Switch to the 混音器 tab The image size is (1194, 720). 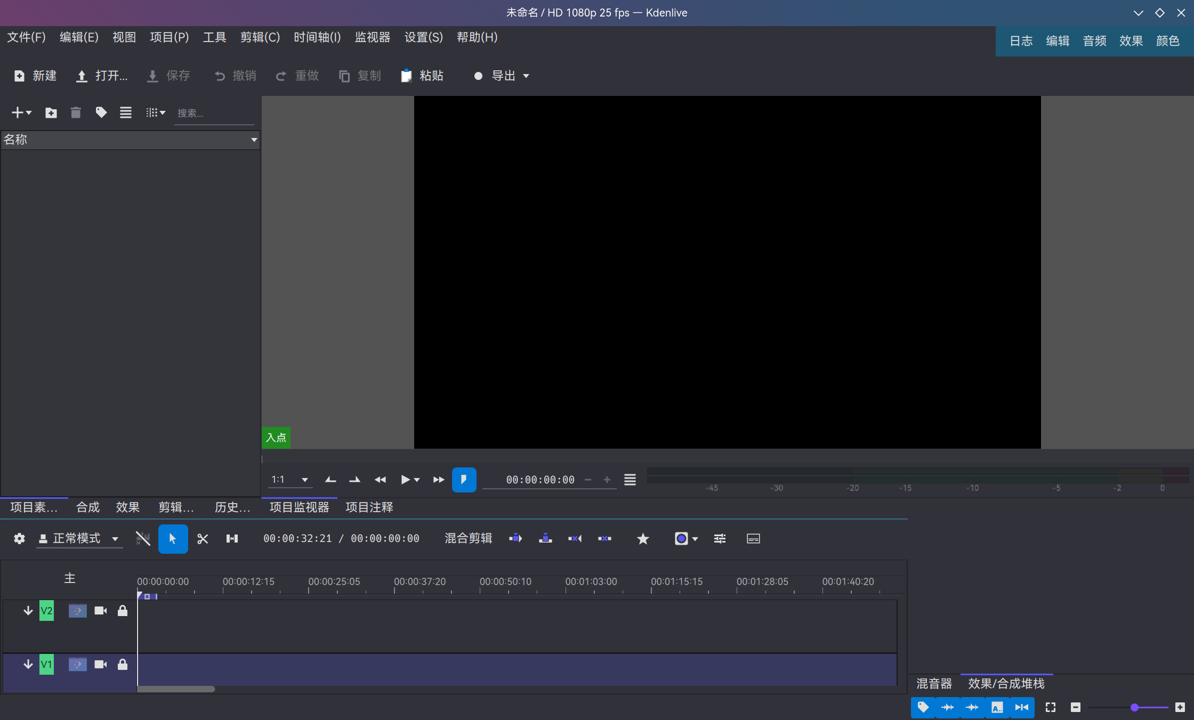(934, 683)
